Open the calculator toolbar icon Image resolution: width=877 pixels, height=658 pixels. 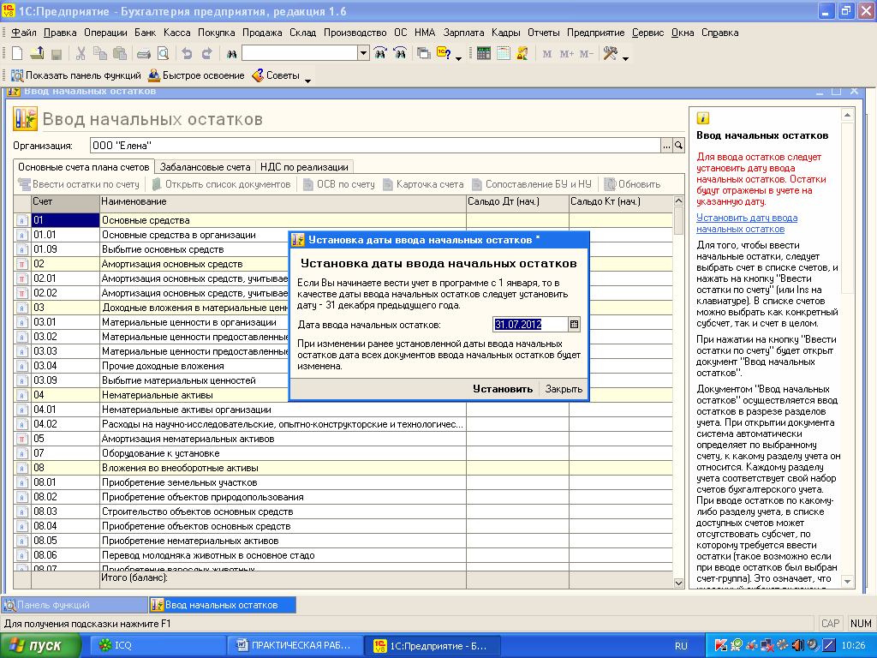(484, 54)
